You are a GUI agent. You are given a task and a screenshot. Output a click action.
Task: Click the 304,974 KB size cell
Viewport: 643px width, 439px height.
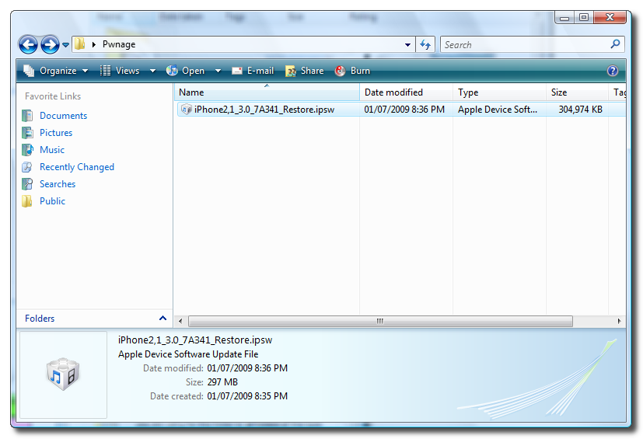[x=580, y=110]
